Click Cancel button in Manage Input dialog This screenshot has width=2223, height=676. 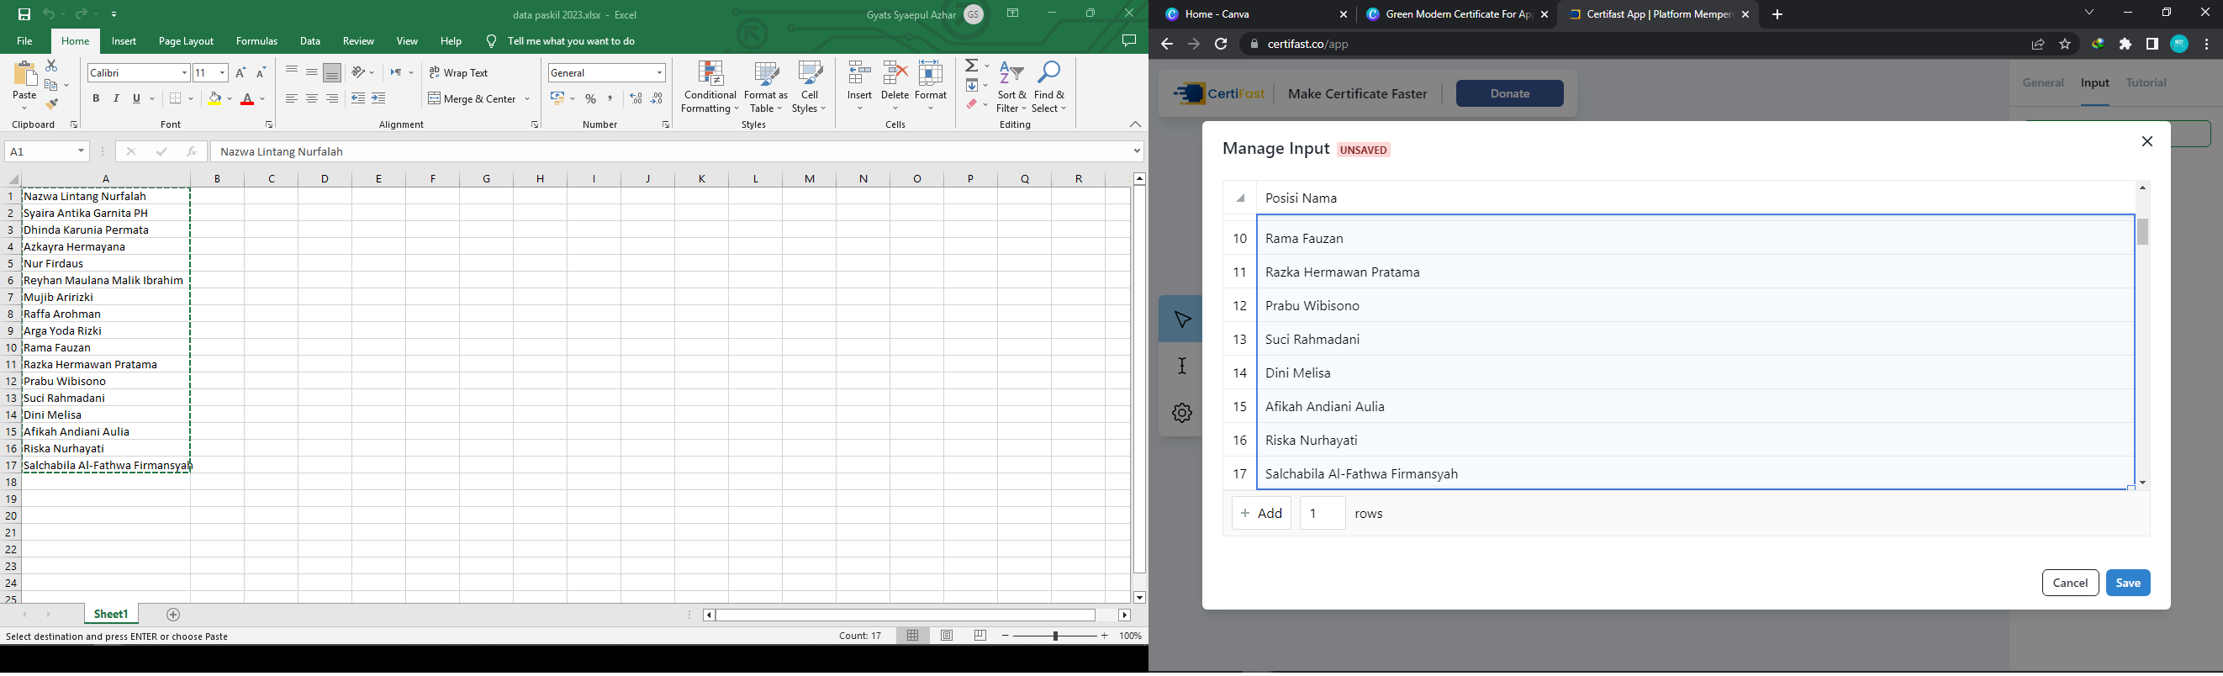2070,584
